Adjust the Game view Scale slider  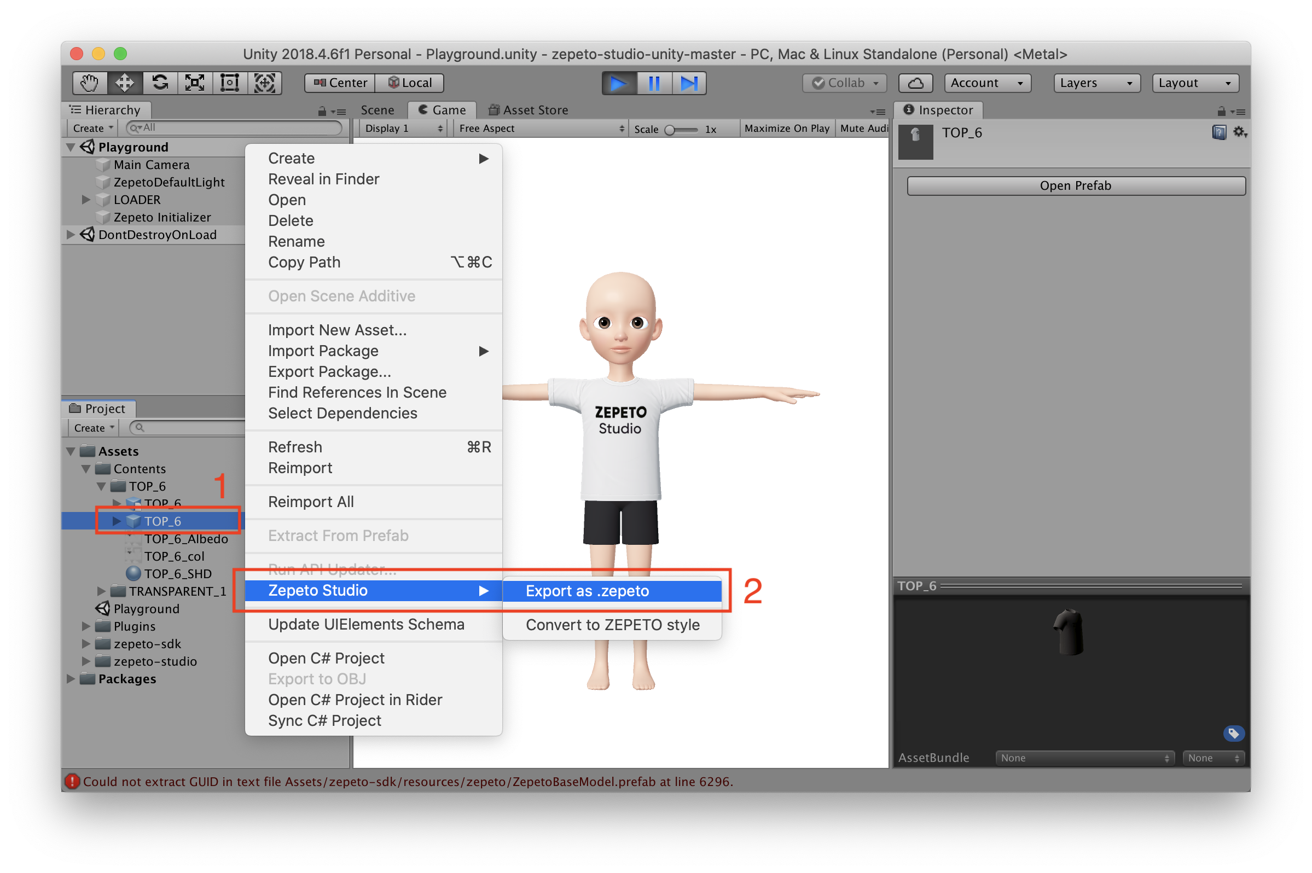click(x=682, y=130)
